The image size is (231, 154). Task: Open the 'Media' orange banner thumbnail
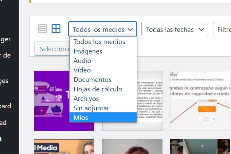click(x=64, y=146)
